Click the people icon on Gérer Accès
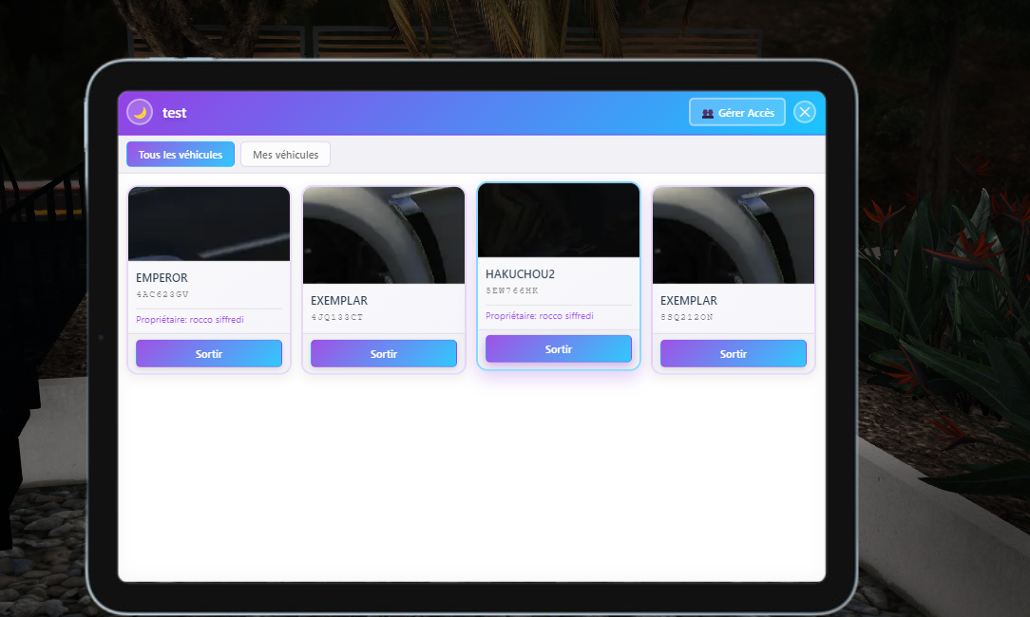The width and height of the screenshot is (1030, 617). [x=707, y=113]
